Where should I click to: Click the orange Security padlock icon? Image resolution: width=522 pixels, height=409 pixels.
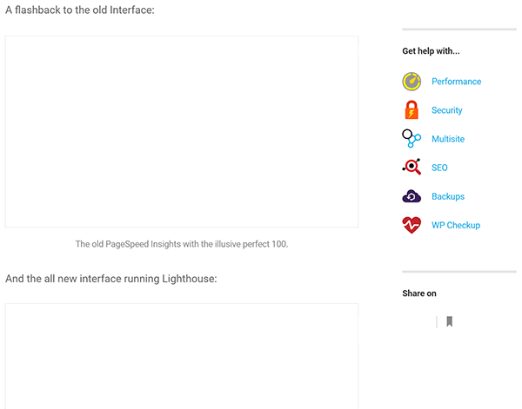(x=412, y=110)
